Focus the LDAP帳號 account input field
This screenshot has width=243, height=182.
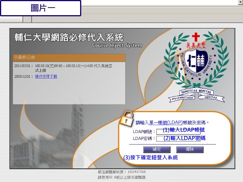coord(178,132)
